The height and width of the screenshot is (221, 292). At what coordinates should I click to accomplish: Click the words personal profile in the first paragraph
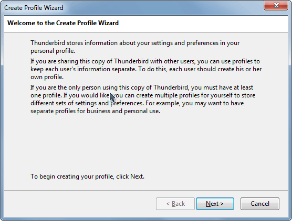click(x=53, y=51)
